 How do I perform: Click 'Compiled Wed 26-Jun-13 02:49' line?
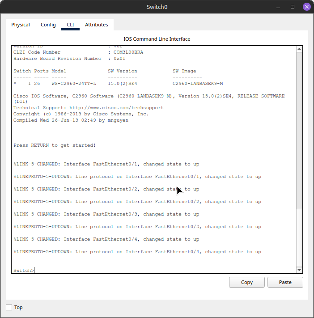[71, 120]
